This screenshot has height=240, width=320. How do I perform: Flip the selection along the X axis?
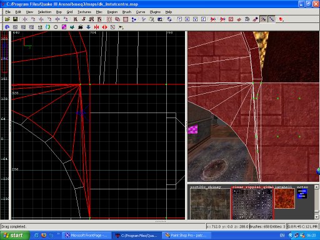[25, 19]
